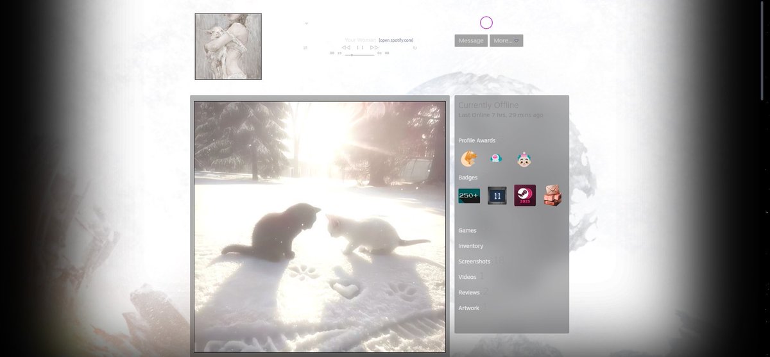Go to the Games list
Screen dimensions: 770x357
467,230
